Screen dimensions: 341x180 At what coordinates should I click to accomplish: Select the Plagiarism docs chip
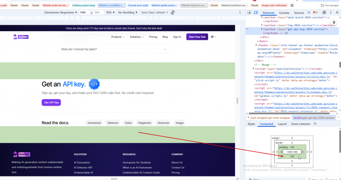coord(145,123)
